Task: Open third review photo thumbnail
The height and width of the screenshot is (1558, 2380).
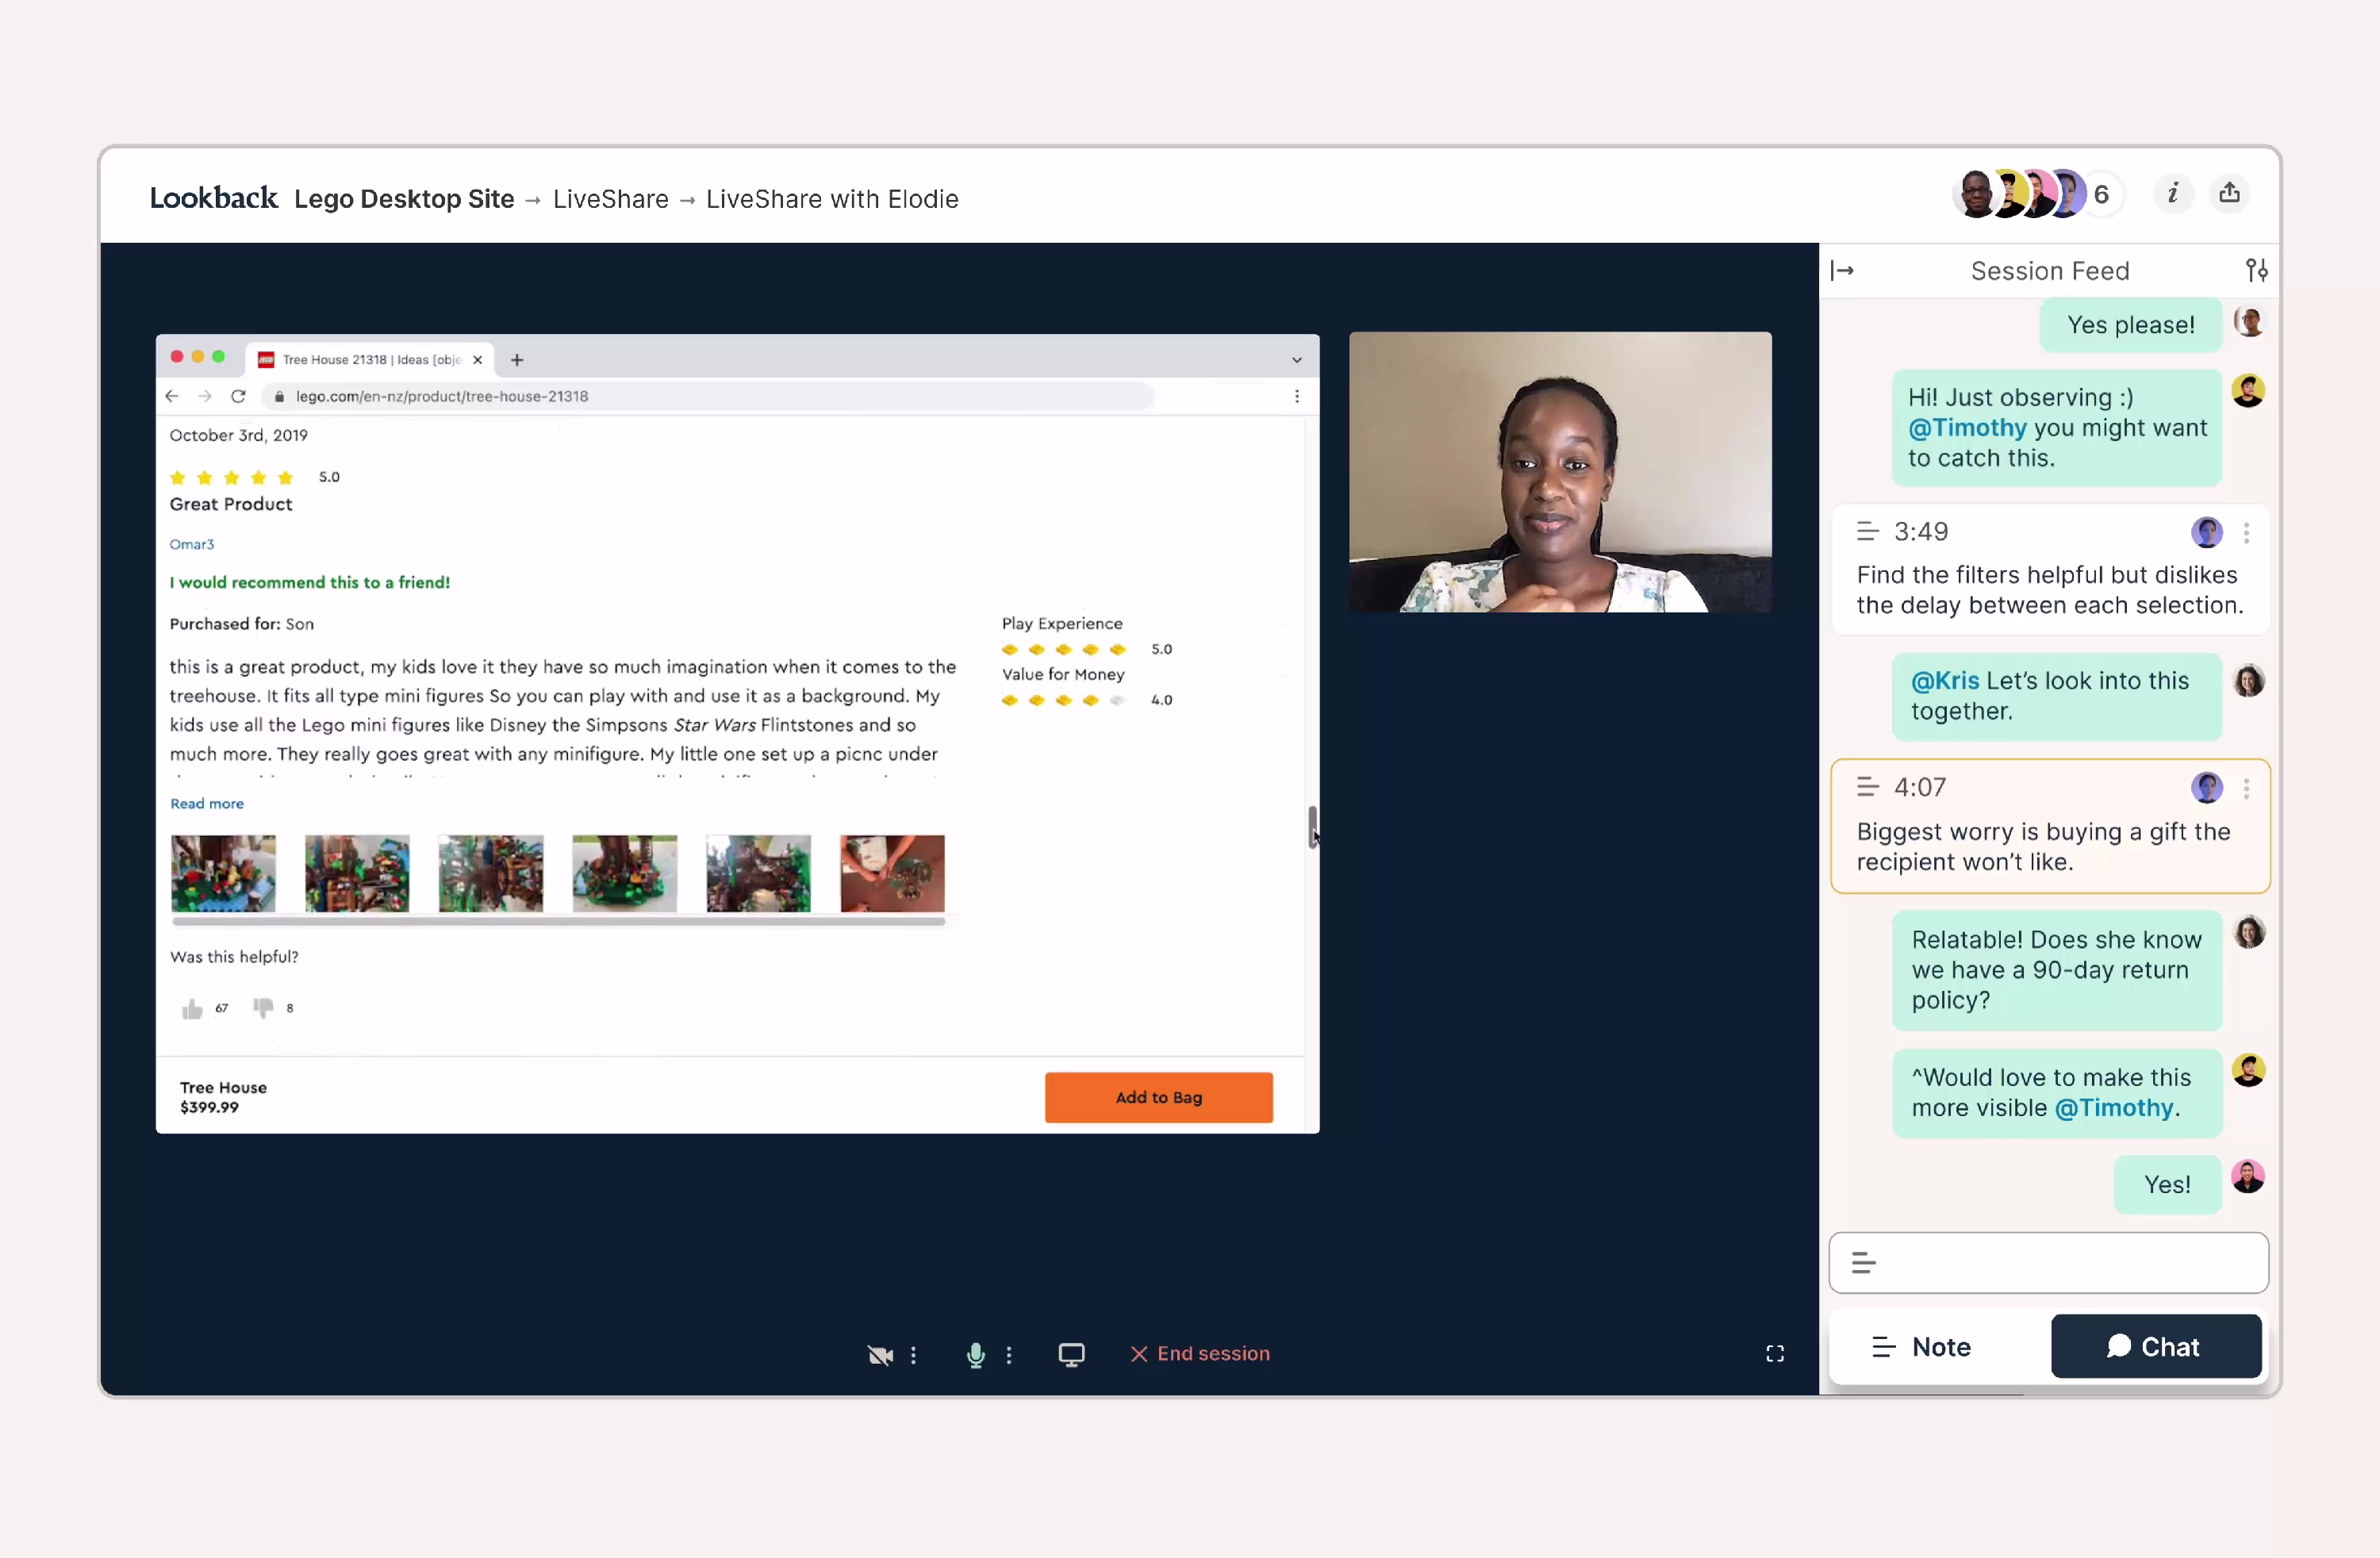Action: pos(491,873)
